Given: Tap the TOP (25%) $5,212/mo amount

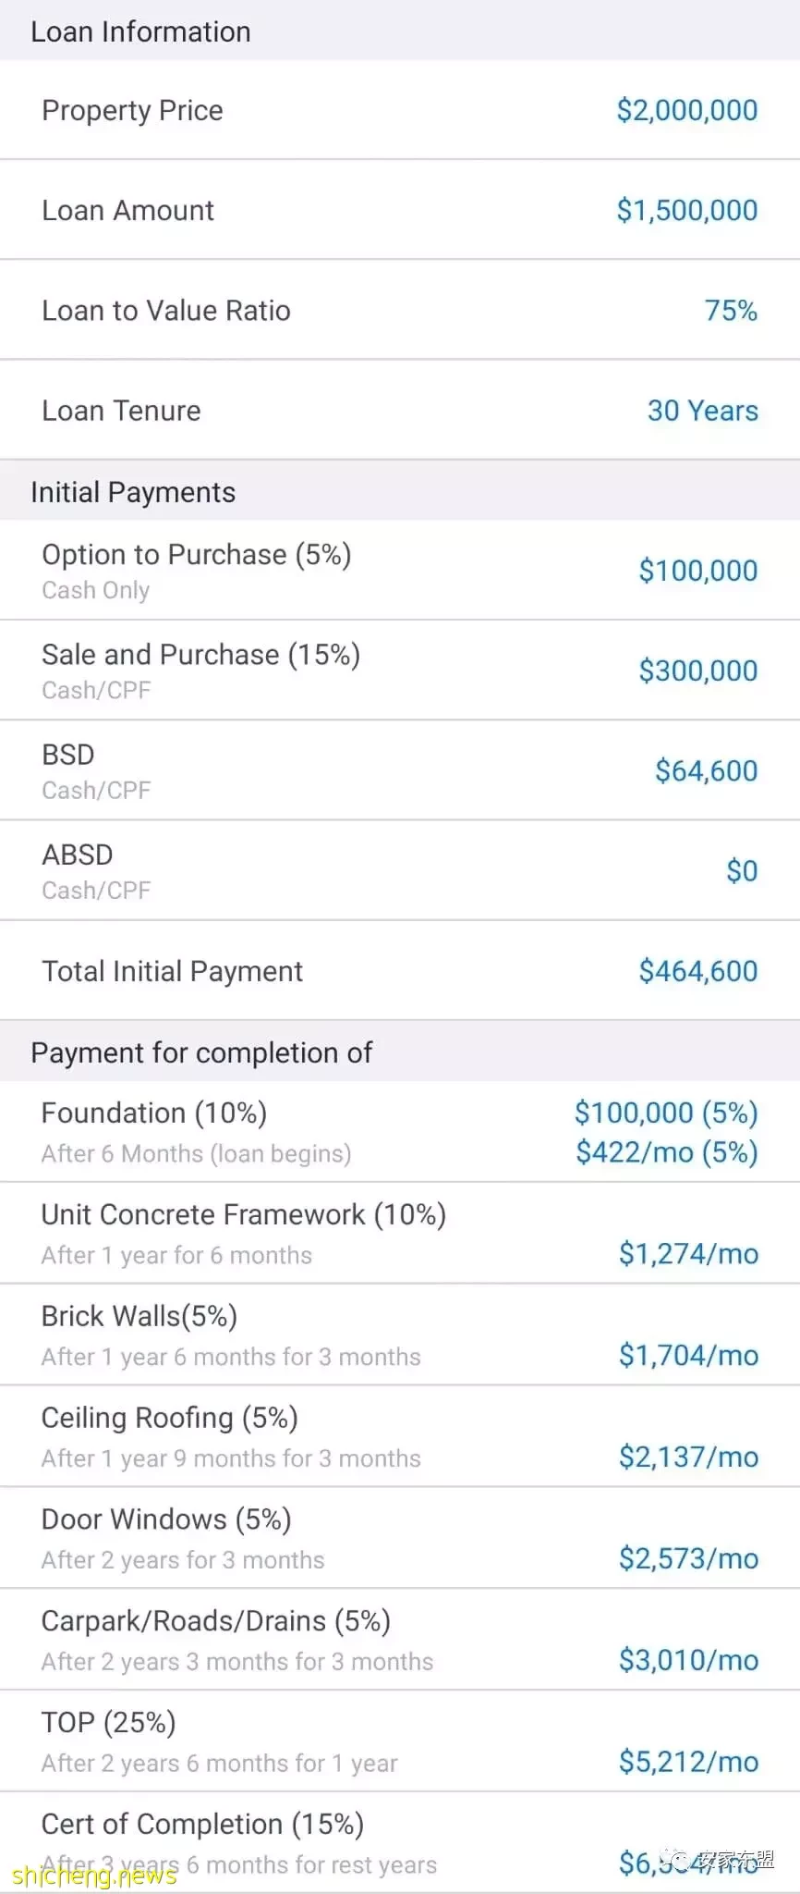Looking at the screenshot, I should point(688,1761).
